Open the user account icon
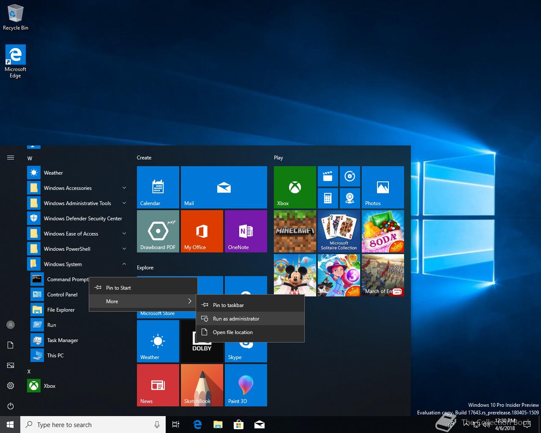The image size is (541, 433). (x=11, y=325)
